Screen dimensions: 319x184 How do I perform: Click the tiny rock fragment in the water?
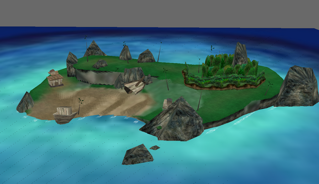point(155,148)
